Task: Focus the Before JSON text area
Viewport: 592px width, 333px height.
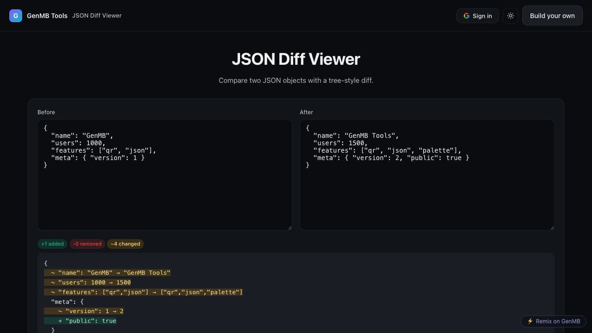Action: point(165,175)
